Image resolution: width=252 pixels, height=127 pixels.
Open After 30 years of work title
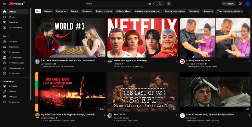pos(210,115)
